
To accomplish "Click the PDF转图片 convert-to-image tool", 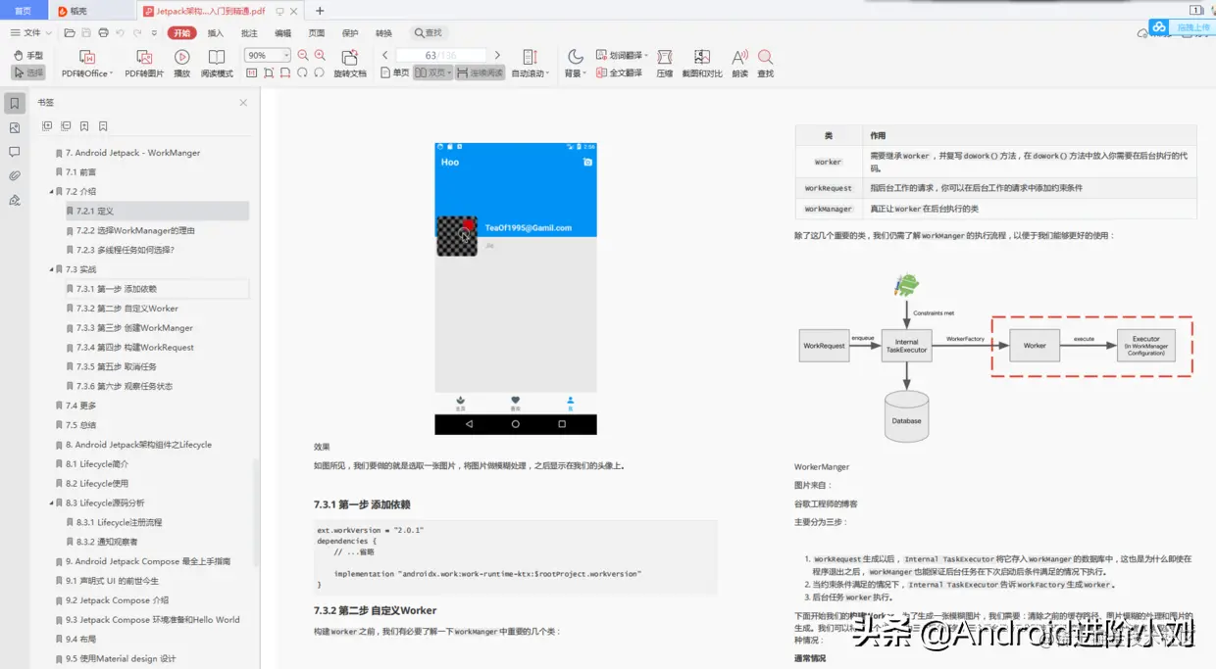I will pos(144,64).
